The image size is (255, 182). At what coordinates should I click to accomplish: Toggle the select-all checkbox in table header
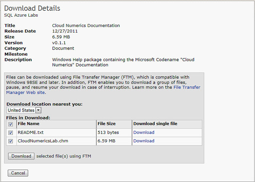pyautogui.click(x=10, y=124)
